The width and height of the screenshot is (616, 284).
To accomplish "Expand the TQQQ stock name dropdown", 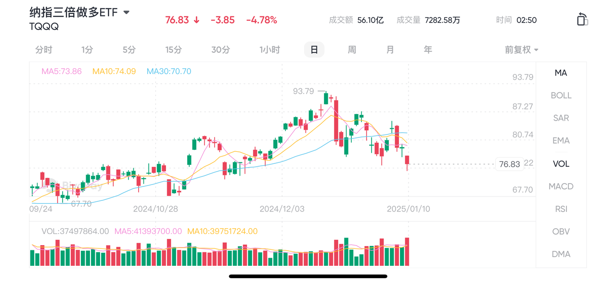I will (x=127, y=12).
